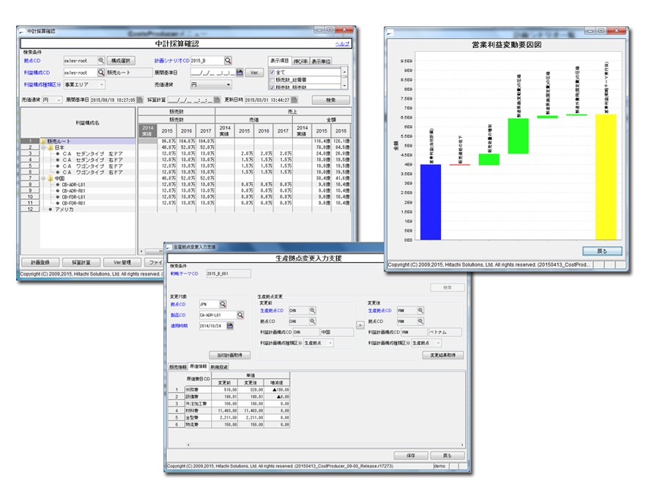Screen dimensions: 646x485
Task: Open the calendar beside 適用時期 2014/10/24
Action: pos(230,325)
